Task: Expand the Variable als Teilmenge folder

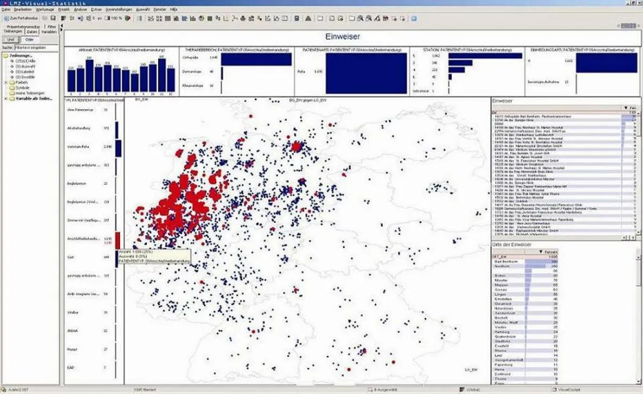Action: (6, 98)
